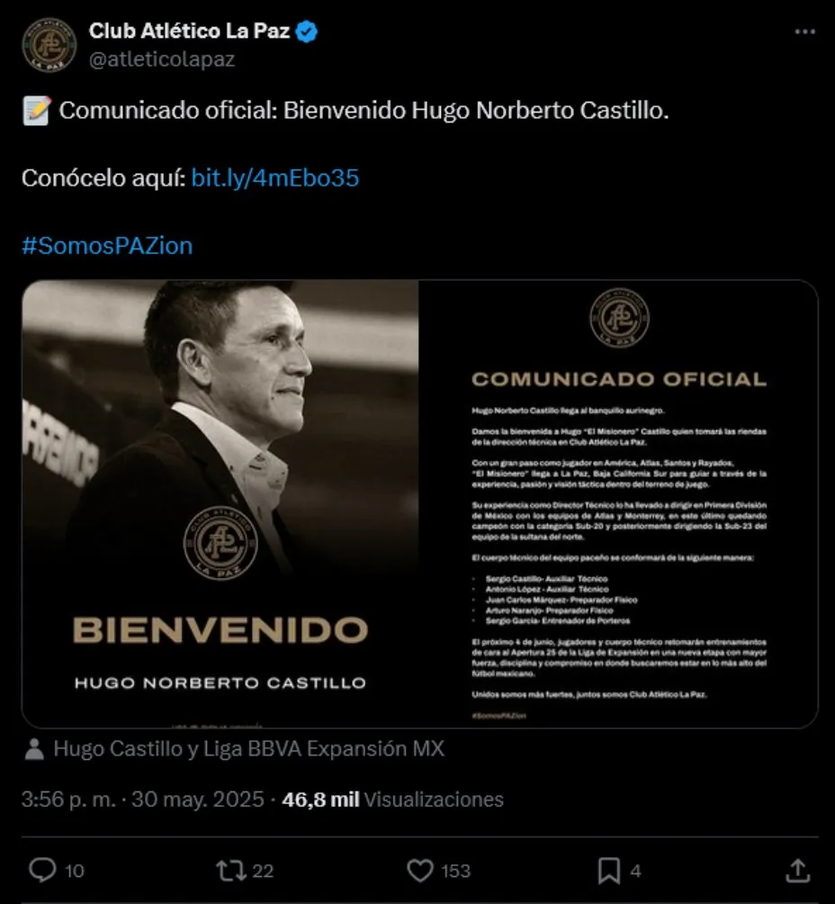
Task: Open the three-dot more options menu
Action: (x=804, y=32)
